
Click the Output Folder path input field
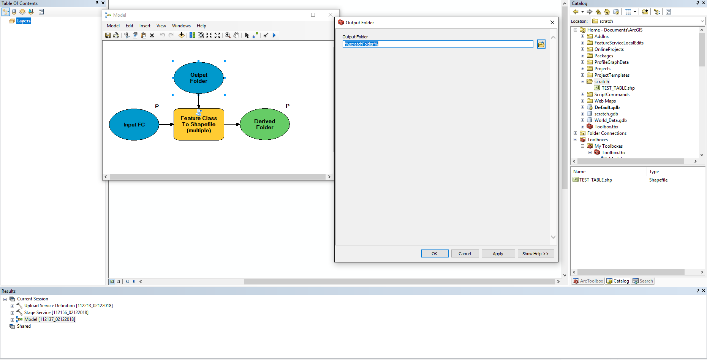[438, 44]
